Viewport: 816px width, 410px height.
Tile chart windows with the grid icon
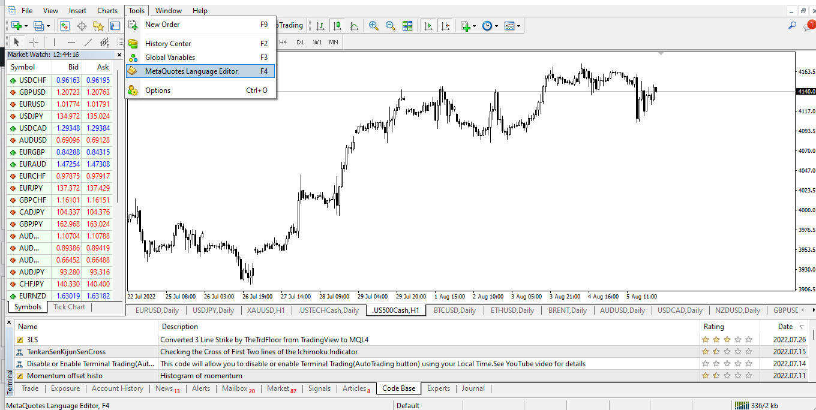pos(407,26)
